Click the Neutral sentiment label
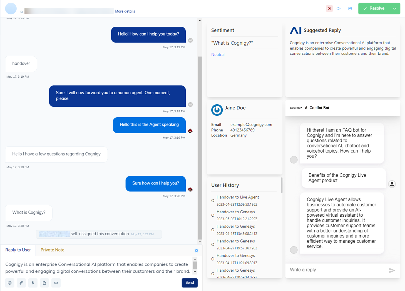Image resolution: width=405 pixels, height=291 pixels. coord(218,55)
